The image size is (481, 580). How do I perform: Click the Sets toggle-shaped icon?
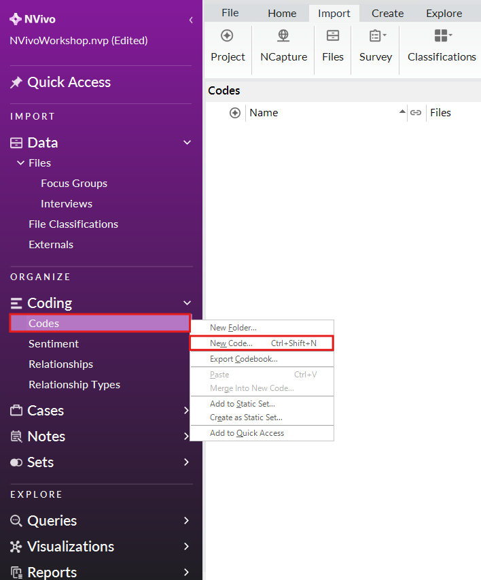16,462
